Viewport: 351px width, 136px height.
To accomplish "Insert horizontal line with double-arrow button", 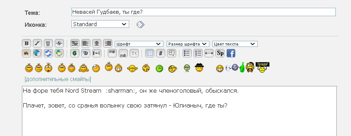I will [209, 53].
